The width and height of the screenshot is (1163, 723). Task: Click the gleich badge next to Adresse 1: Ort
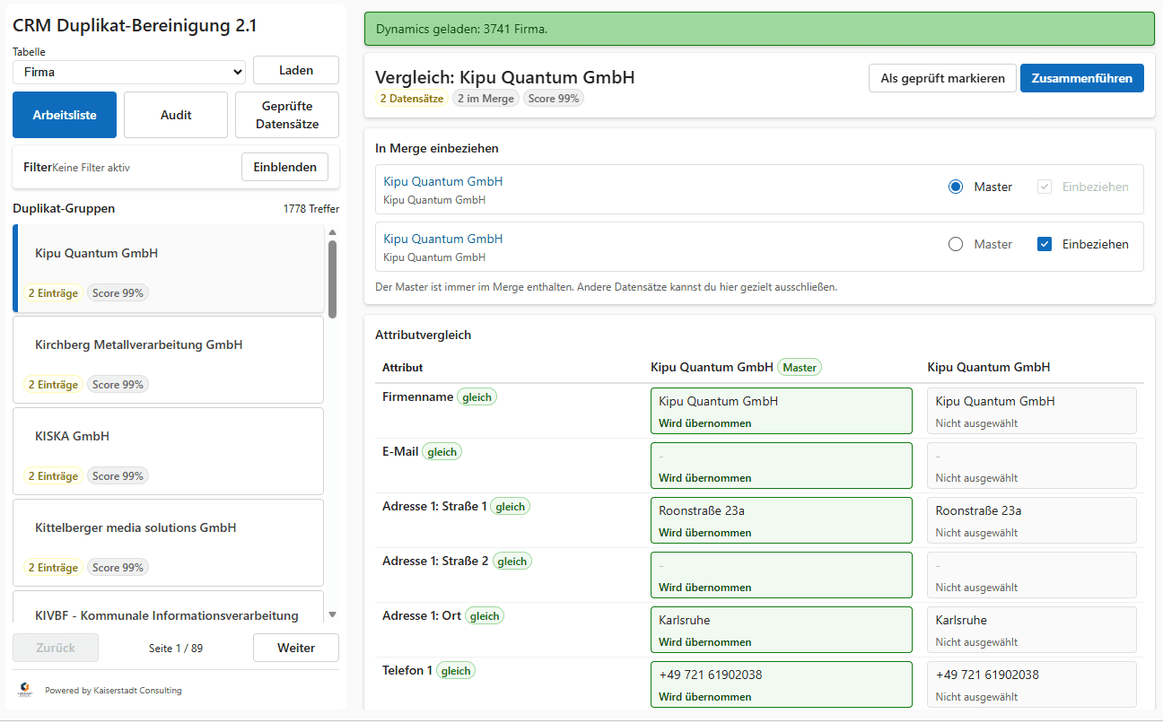tap(485, 615)
